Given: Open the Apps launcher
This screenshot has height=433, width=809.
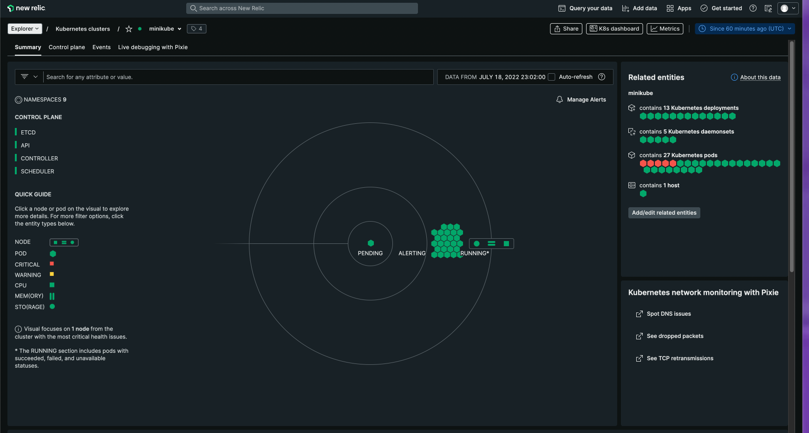Looking at the screenshot, I should pos(679,8).
